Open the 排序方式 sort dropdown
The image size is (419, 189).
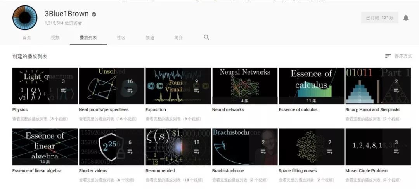click(398, 56)
